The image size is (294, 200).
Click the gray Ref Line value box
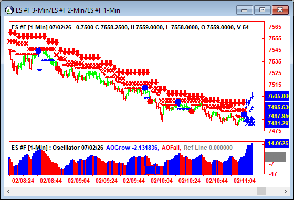(276, 157)
